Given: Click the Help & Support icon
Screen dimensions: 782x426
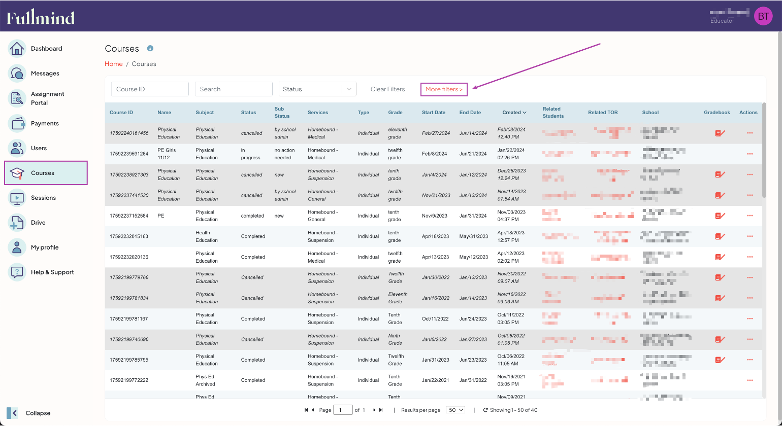Looking at the screenshot, I should tap(17, 272).
